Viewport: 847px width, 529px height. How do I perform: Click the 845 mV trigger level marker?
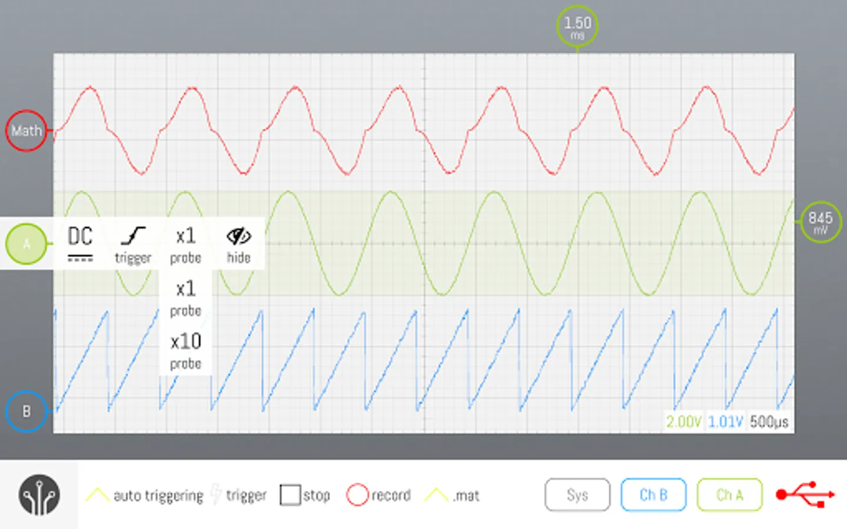tap(821, 222)
